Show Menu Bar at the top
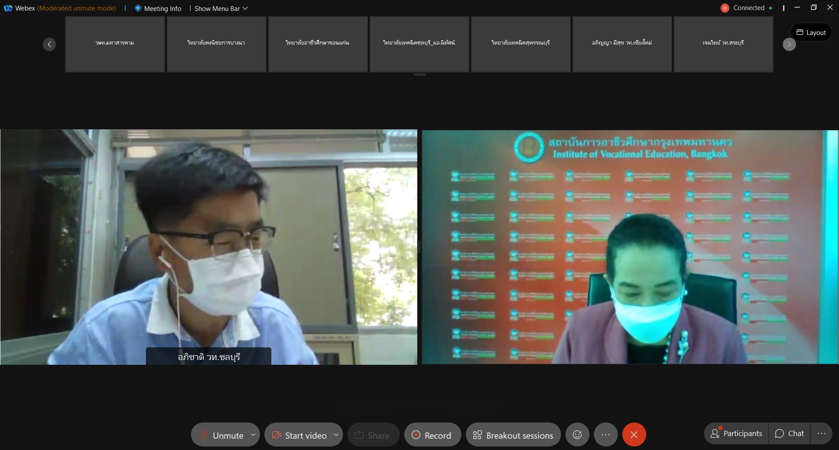The height and width of the screenshot is (450, 839). pos(221,8)
